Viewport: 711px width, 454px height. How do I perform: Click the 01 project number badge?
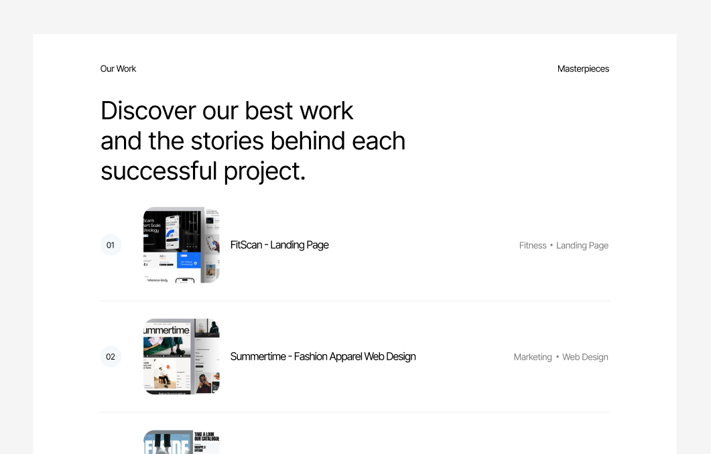[x=111, y=245]
